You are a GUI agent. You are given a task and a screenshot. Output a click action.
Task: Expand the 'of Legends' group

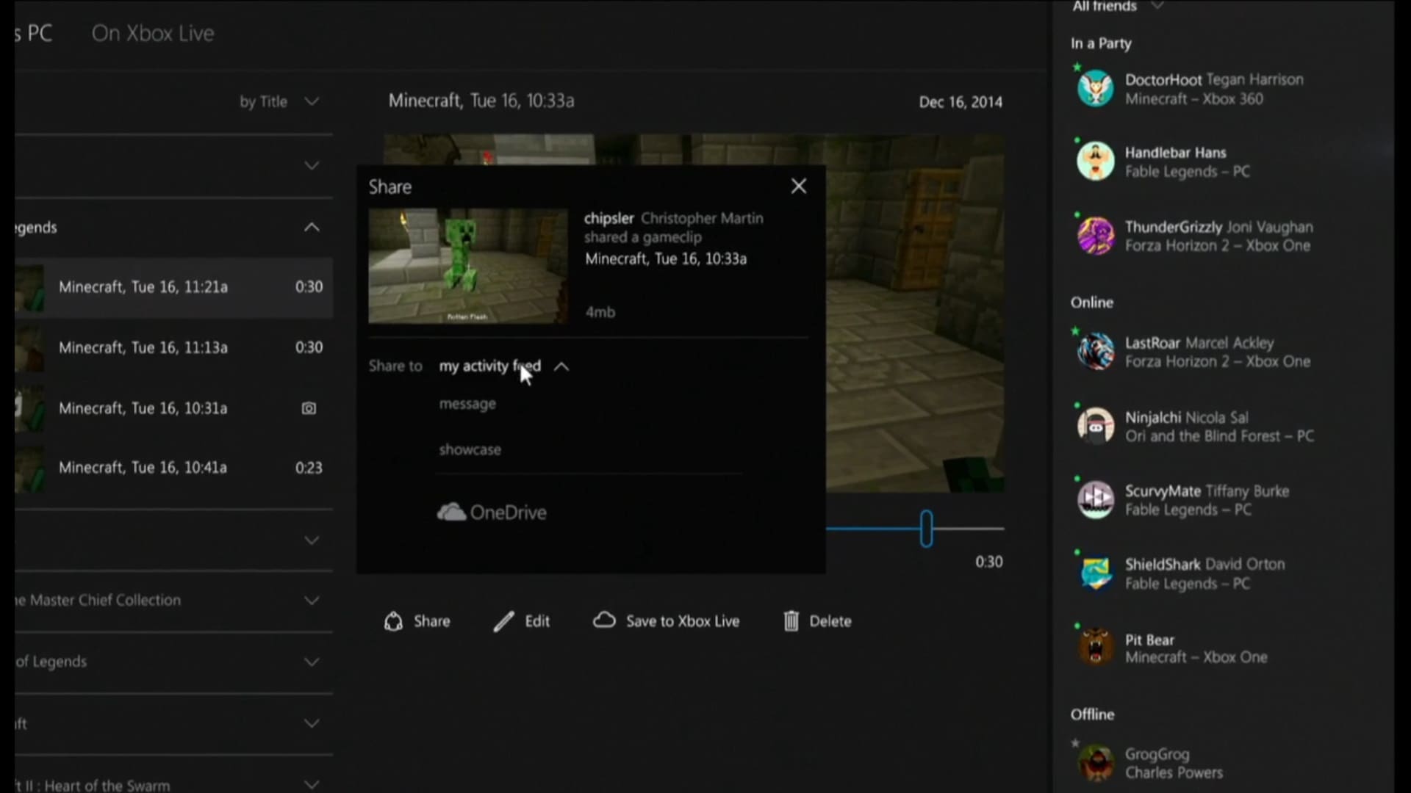point(312,662)
